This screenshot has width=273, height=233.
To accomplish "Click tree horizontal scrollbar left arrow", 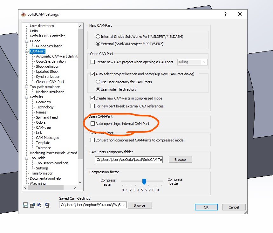I will tap(25, 188).
